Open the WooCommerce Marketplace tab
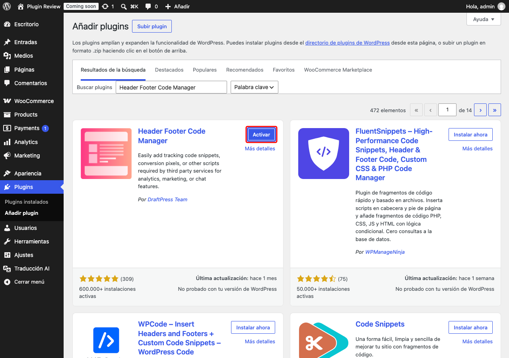Image resolution: width=509 pixels, height=358 pixels. point(338,70)
